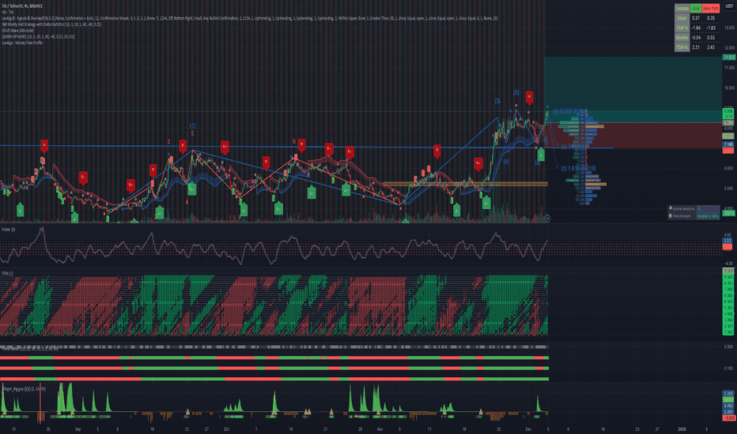Click the Trend Strength row in the dashboard
Image resolution: width=737 pixels, height=434 pixels.
(x=694, y=216)
